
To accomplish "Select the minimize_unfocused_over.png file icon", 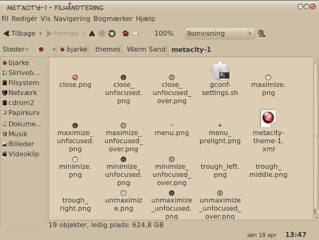I will click(172, 159).
